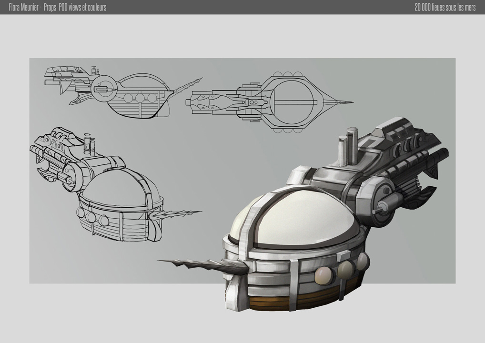Select the side-view line drawing of the pod

point(123,92)
